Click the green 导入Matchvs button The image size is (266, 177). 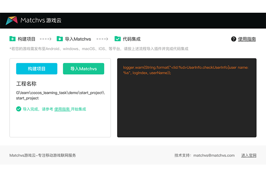[84, 68]
